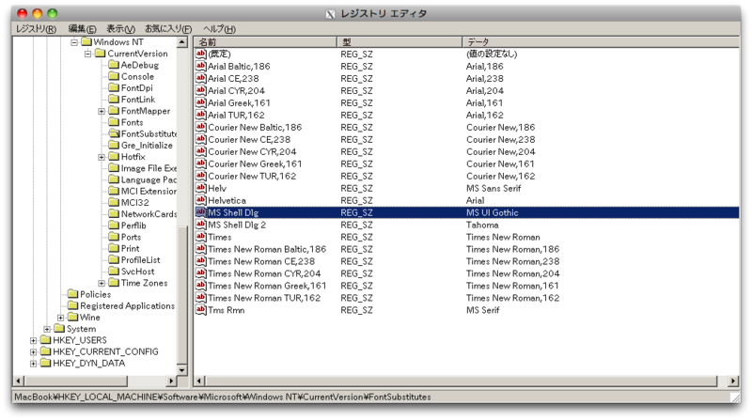
Task: Click the folder icon of AeDebug
Action: point(114,65)
